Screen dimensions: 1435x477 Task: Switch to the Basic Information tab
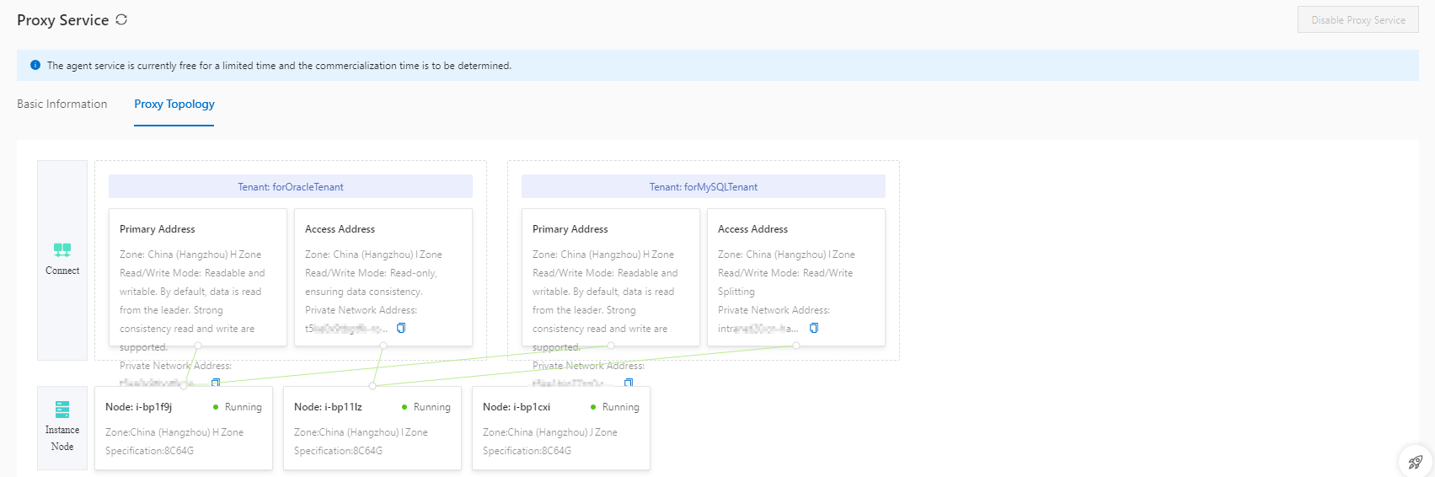[62, 104]
